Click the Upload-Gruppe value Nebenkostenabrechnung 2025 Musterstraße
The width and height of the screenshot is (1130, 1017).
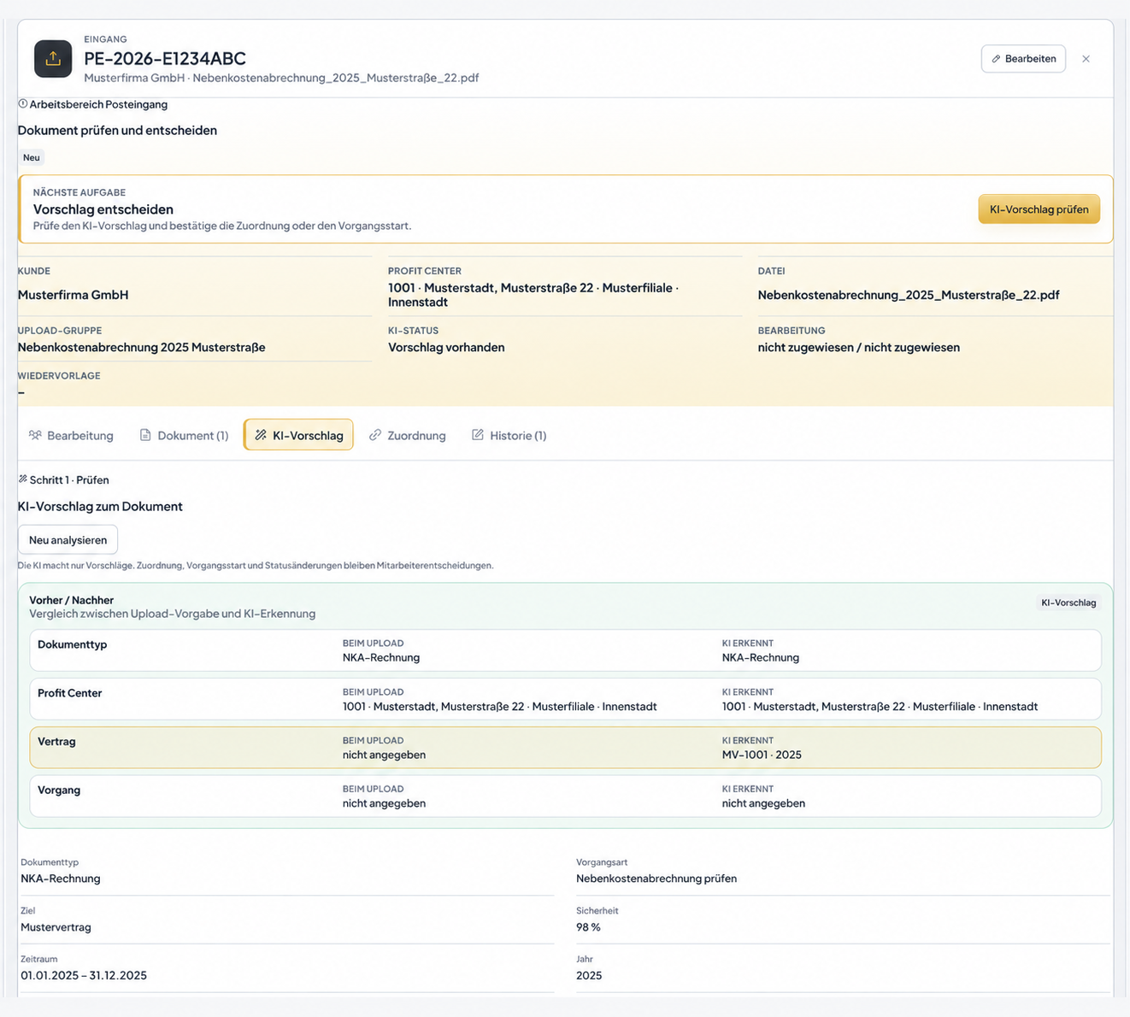click(x=142, y=347)
